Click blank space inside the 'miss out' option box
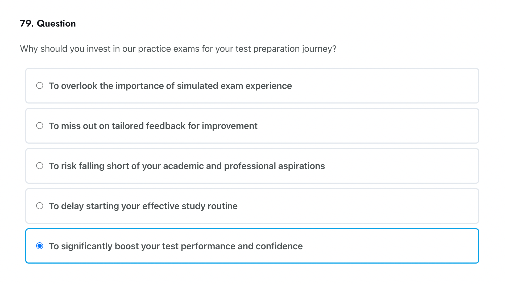Screen dimensions: 505x284 tap(372, 126)
